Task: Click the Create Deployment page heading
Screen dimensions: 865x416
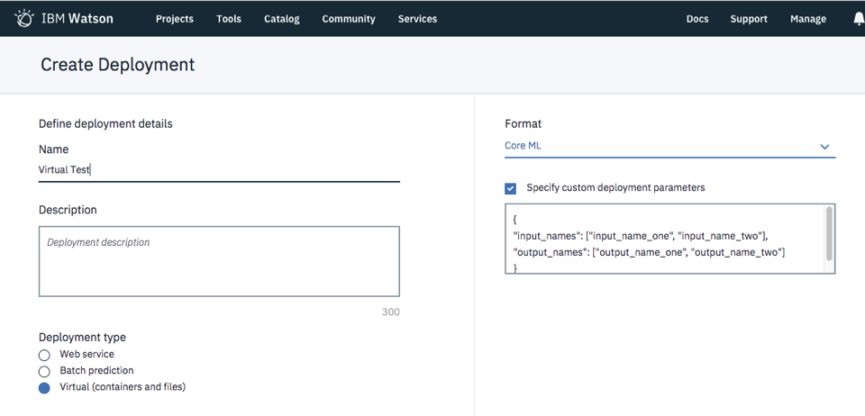Action: (117, 65)
